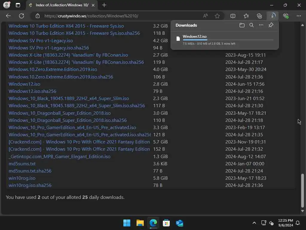The image size is (306, 230).
Task: Click the 3.6 KiB size of md5sums.txt
Action: tap(160, 164)
